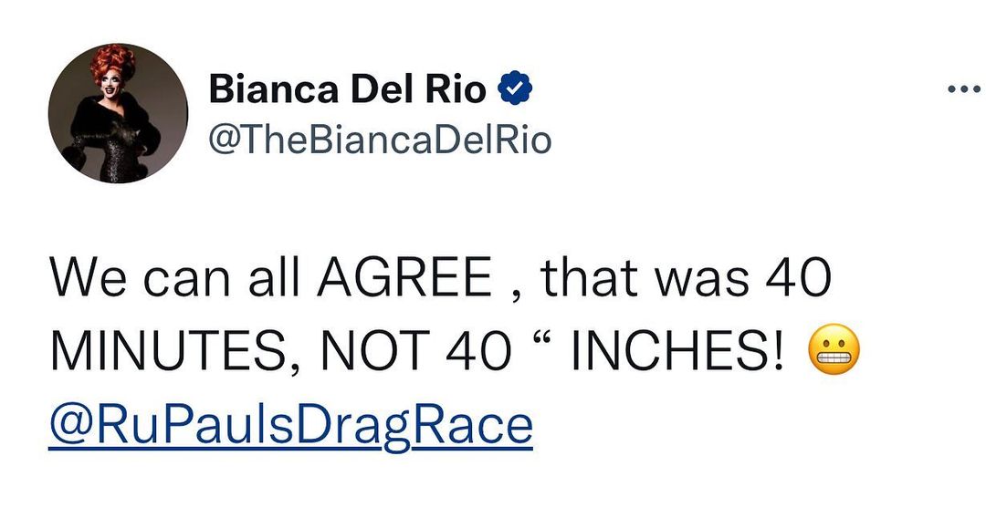The image size is (986, 518).
Task: Open the three-dot more options menu
Action: 963,89
